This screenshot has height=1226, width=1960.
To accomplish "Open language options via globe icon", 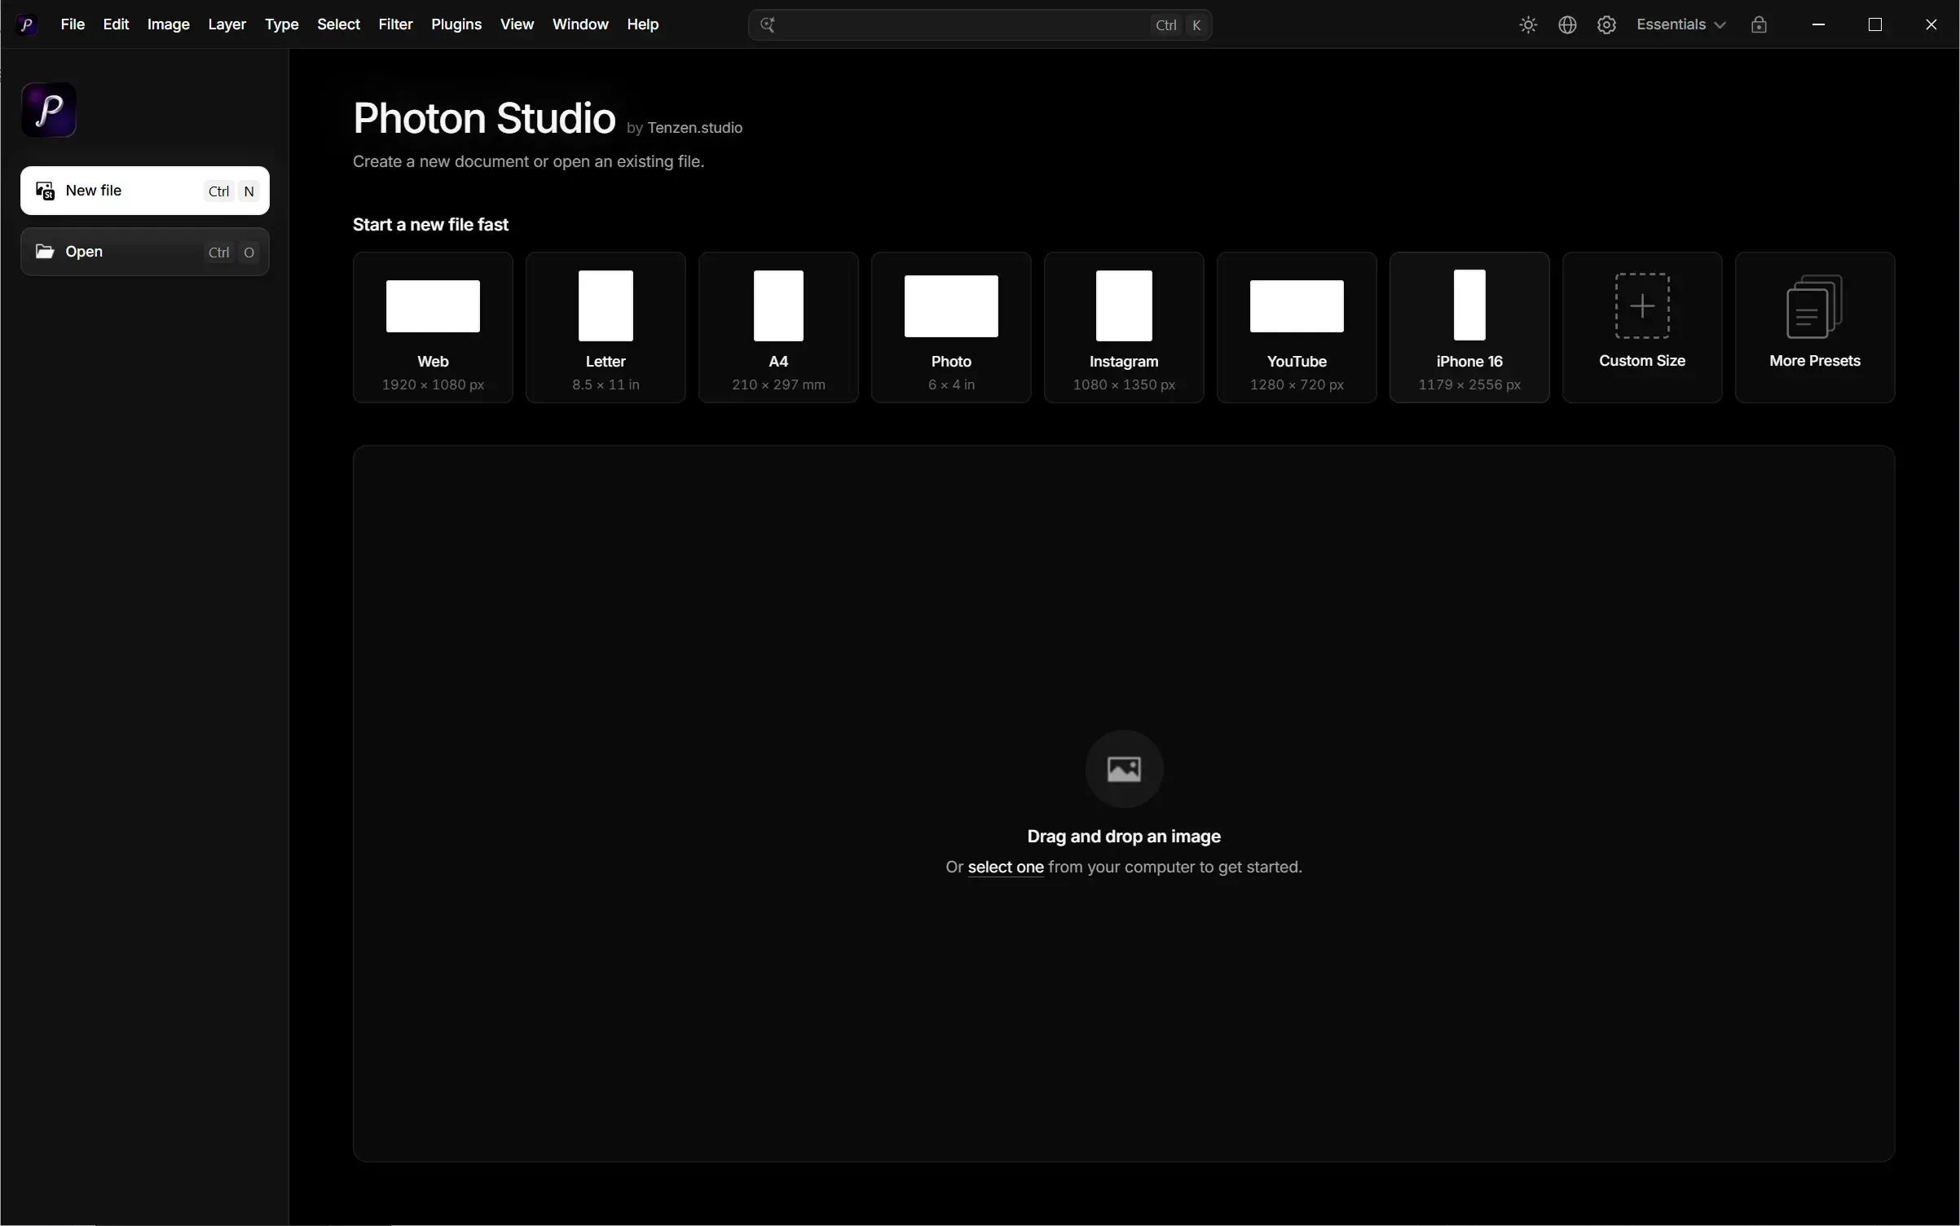I will pos(1567,24).
